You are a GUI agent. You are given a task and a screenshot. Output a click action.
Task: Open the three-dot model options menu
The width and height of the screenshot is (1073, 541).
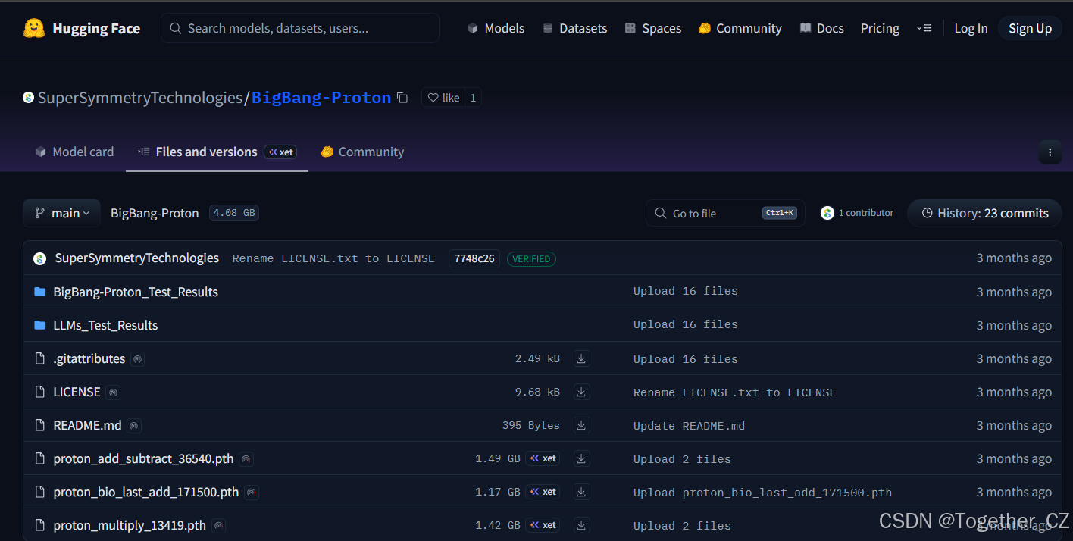point(1050,152)
